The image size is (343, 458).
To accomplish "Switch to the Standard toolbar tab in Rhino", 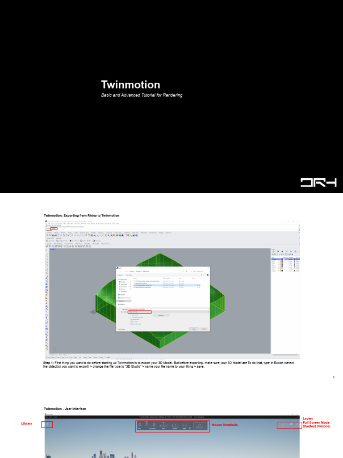I will click(49, 233).
